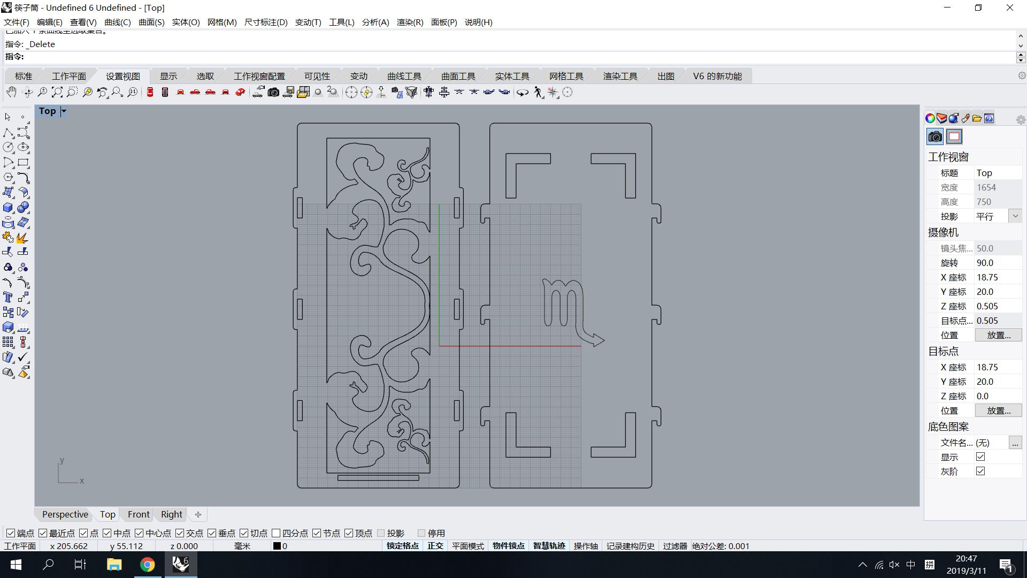The width and height of the screenshot is (1027, 578).
Task: Open the Layers panel icon
Action: point(941,118)
